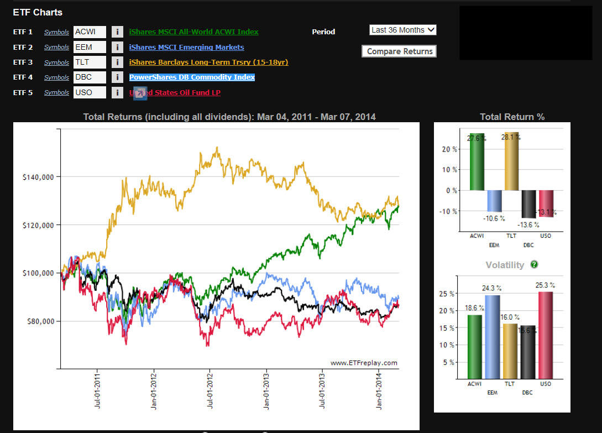Click the red USO bar in the Volatility chart
This screenshot has width=602, height=433.
(545, 335)
